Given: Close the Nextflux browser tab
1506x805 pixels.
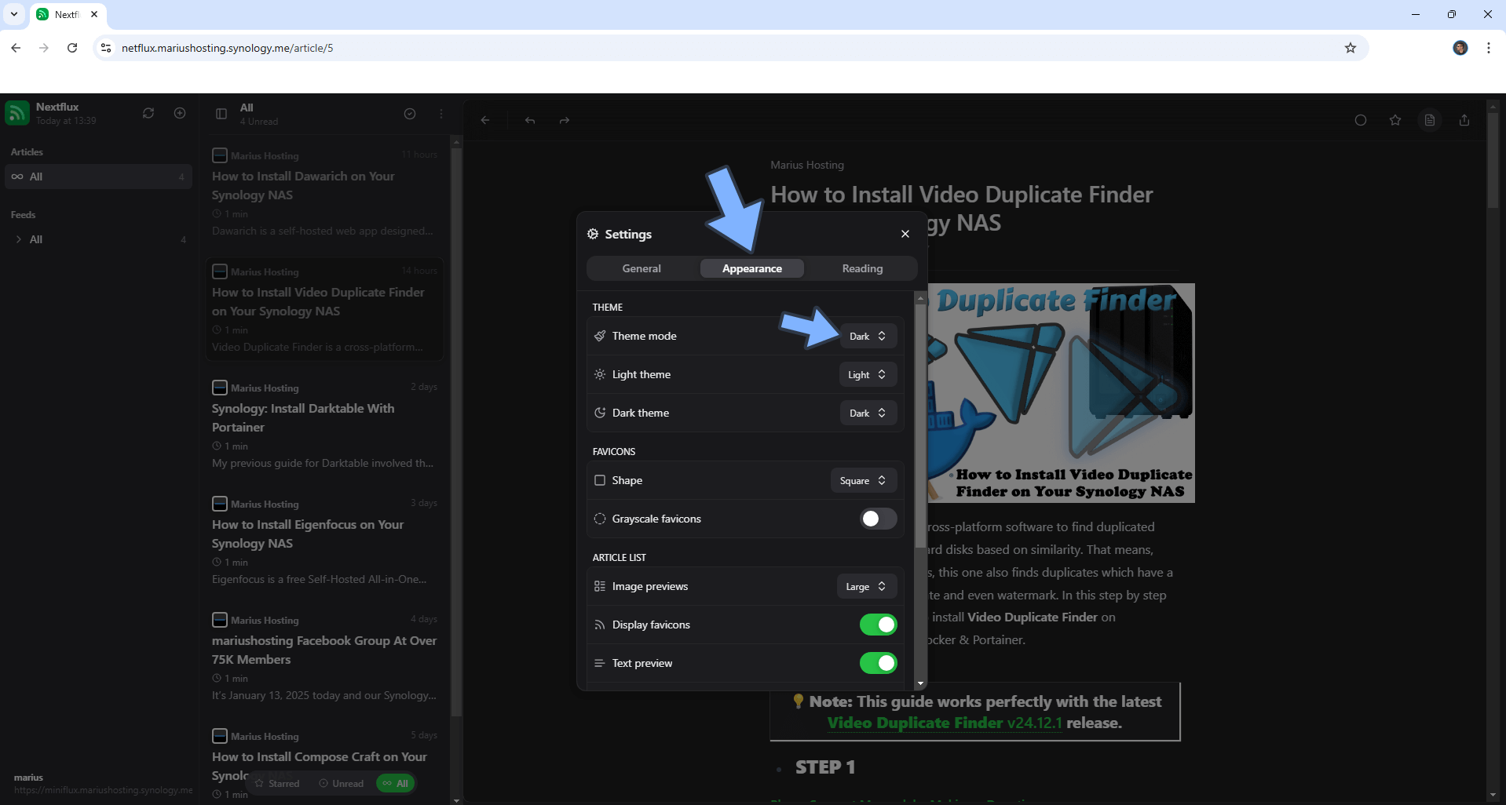Looking at the screenshot, I should coord(94,14).
